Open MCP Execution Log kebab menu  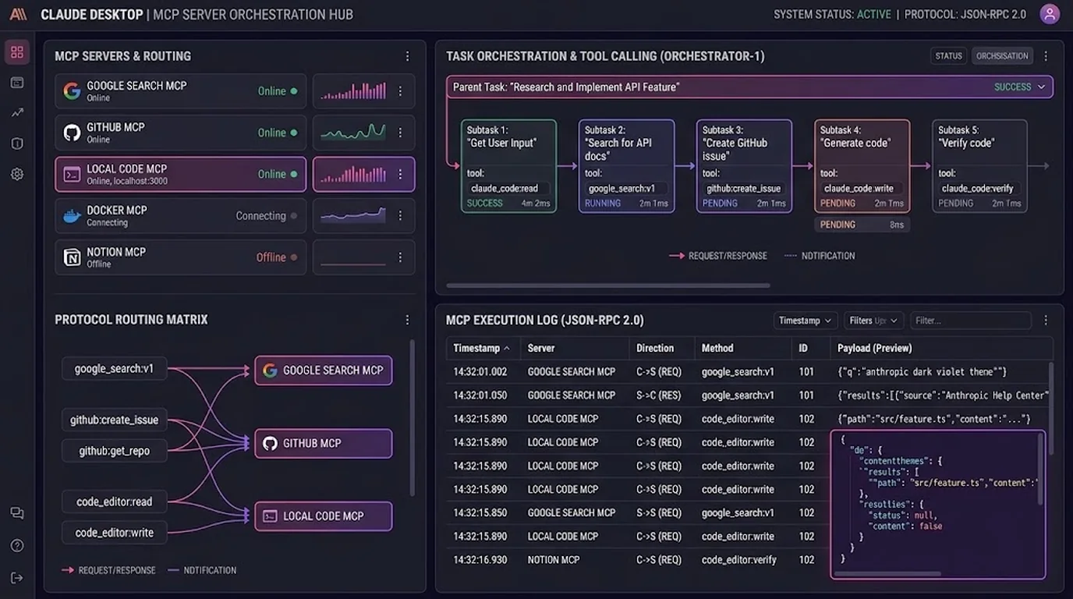[x=1046, y=321]
